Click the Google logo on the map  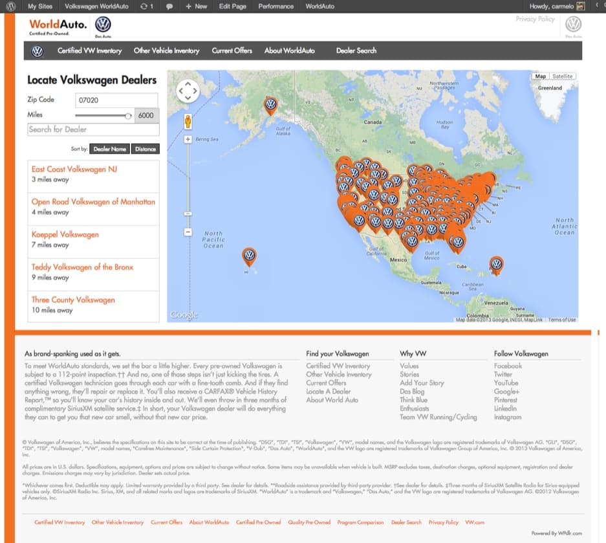184,315
